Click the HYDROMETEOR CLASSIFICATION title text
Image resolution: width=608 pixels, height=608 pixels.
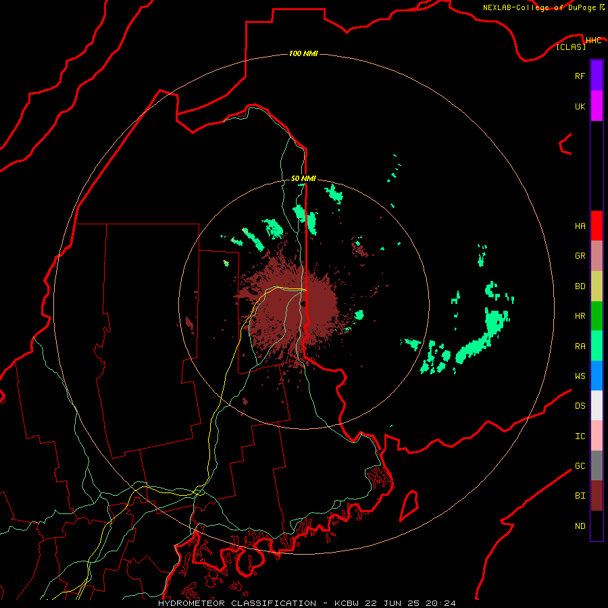coord(237,603)
